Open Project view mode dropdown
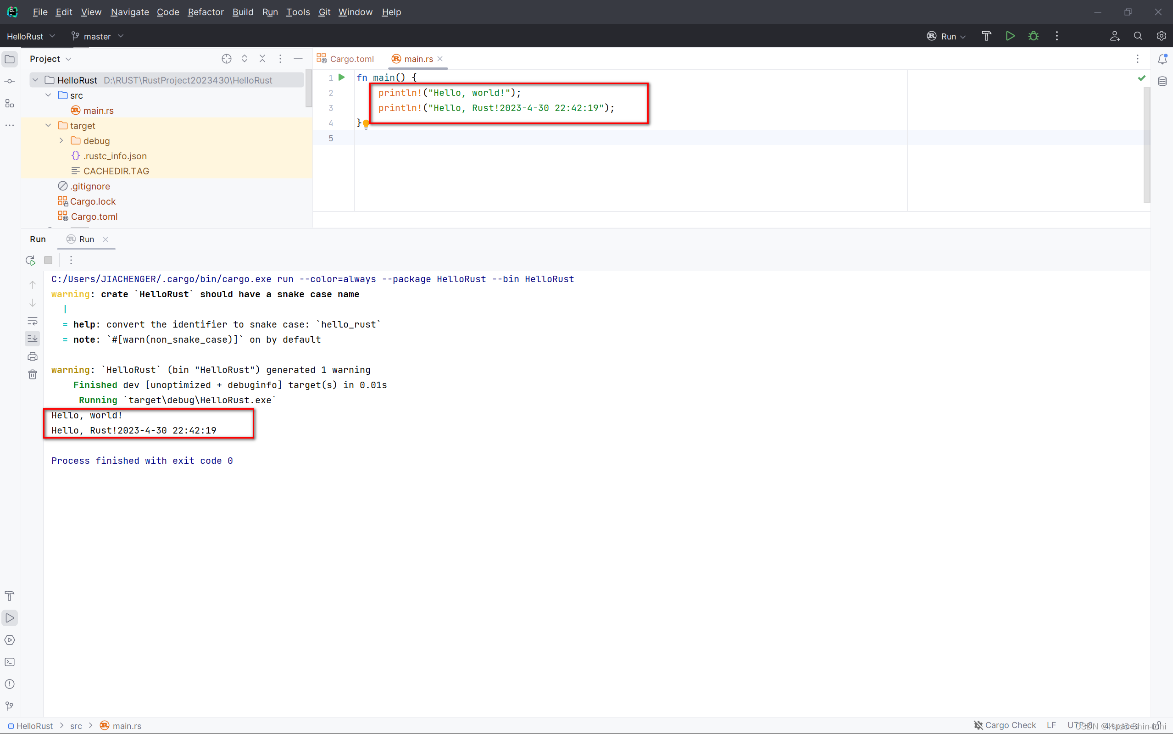The height and width of the screenshot is (734, 1173). [50, 59]
